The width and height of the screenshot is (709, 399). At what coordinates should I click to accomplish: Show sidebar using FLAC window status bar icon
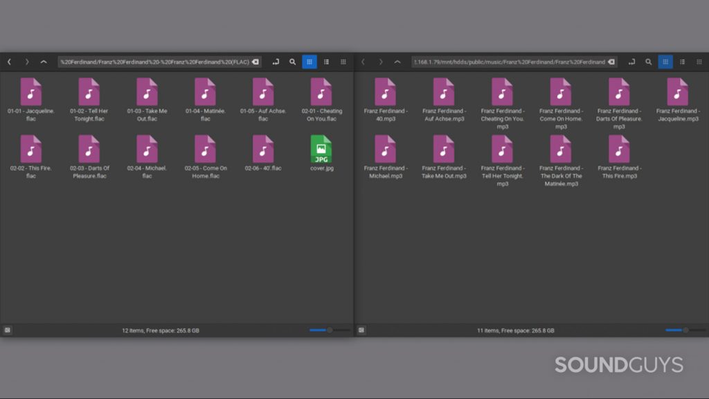(x=8, y=330)
